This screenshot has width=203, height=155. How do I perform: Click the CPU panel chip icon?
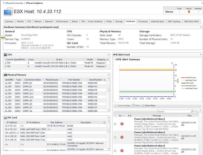click(6, 55)
